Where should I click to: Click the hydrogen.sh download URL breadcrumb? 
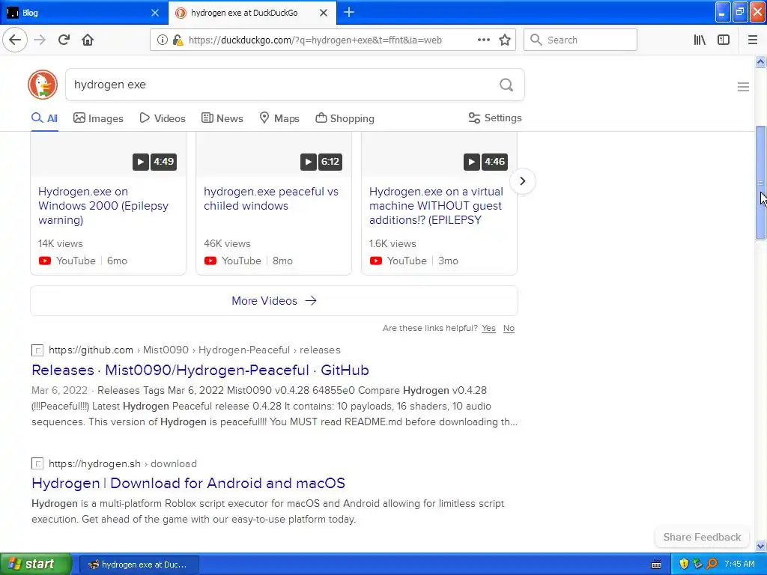123,463
